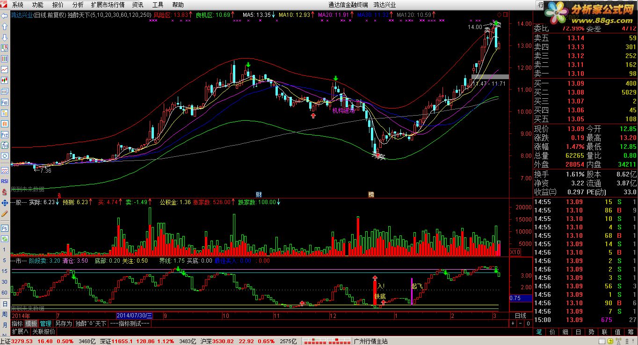Toggle the 1-minute period button
638x345 pixels.
coord(4,250)
